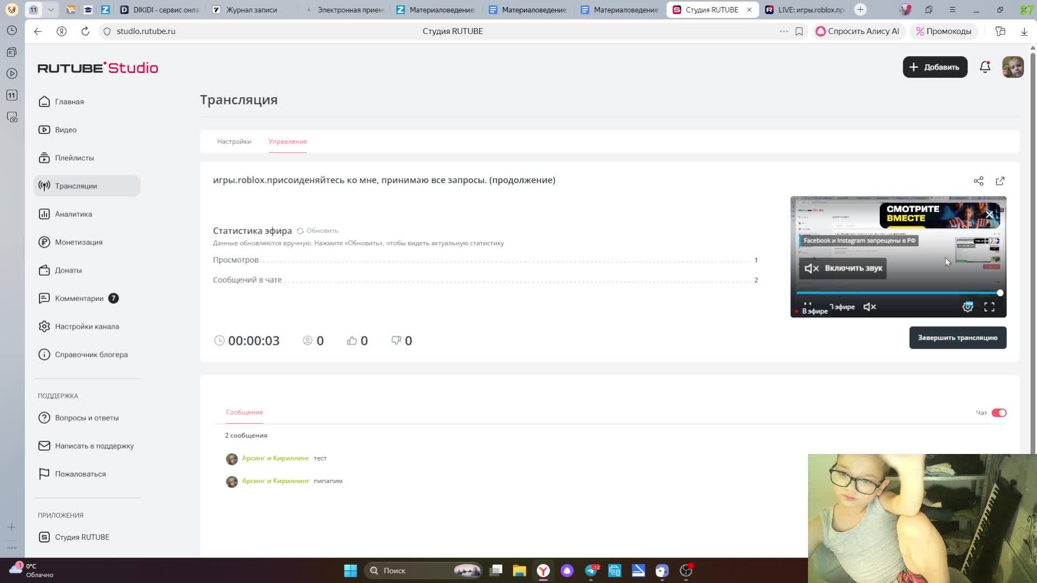
Task: Select the Сообщения tab
Action: click(x=244, y=412)
